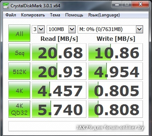The image size is (152, 136).
Task: Click the empty comment field at bottom
Action: tap(76, 126)
